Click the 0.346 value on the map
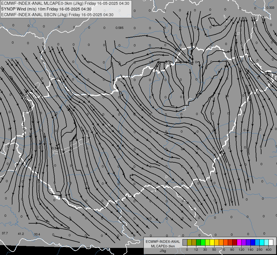Viewport: 277px width, 255px height. [56, 148]
